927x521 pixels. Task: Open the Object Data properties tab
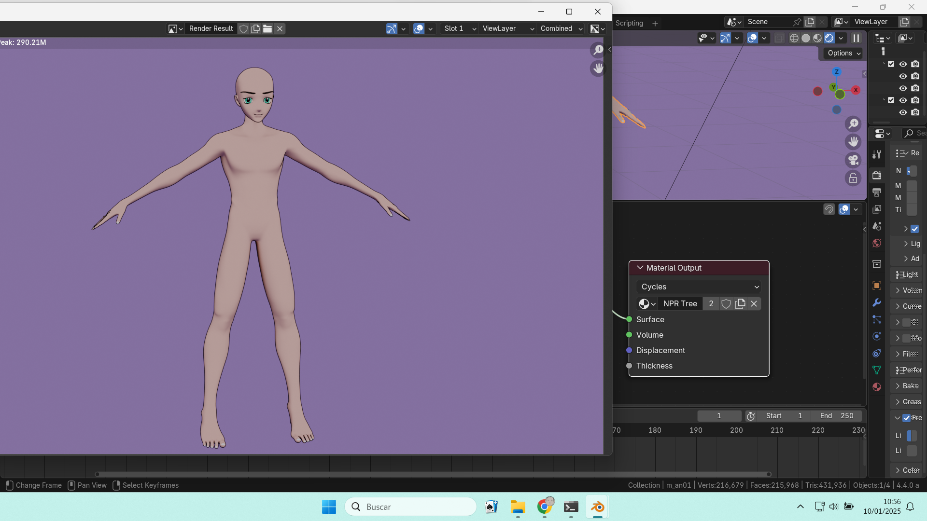877,370
